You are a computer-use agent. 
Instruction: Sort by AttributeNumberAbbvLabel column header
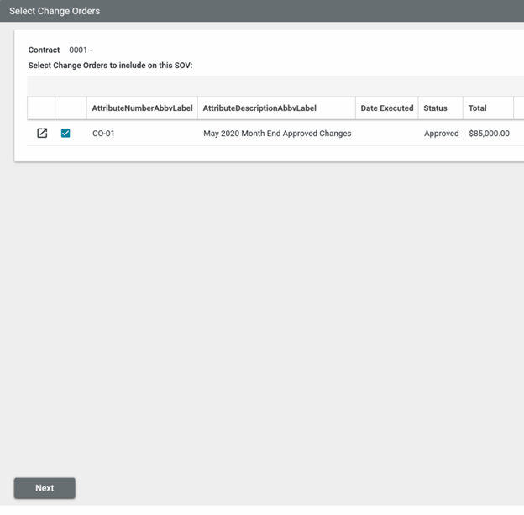(142, 108)
